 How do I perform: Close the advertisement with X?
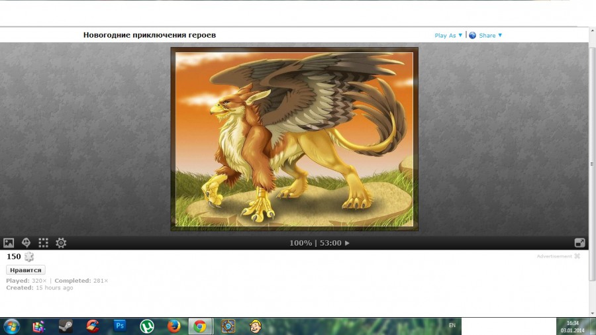click(x=577, y=256)
